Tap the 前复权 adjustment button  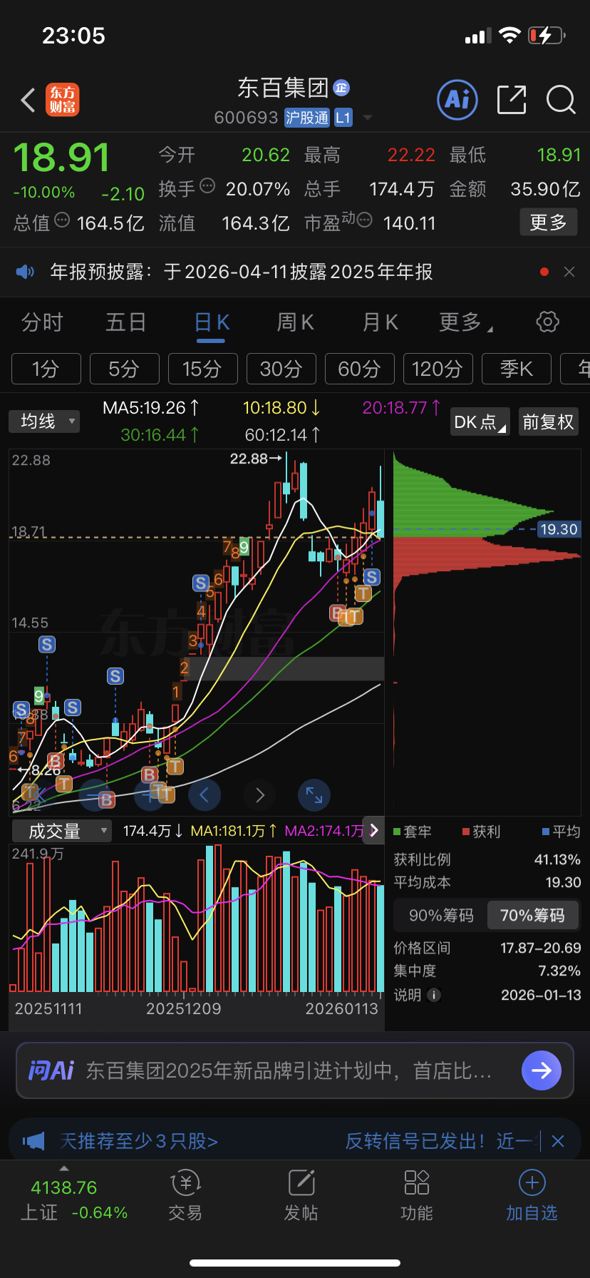pos(548,422)
